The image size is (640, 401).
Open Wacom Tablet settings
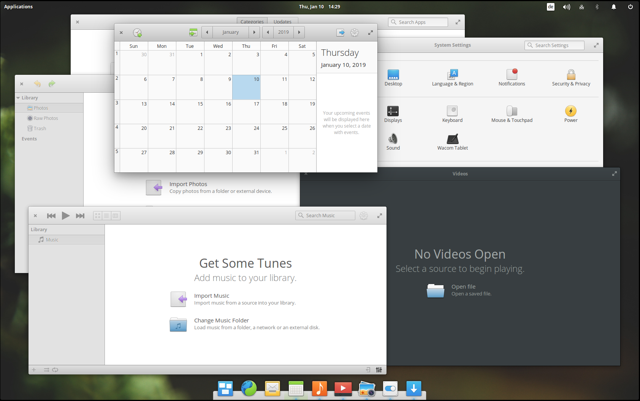[452, 142]
